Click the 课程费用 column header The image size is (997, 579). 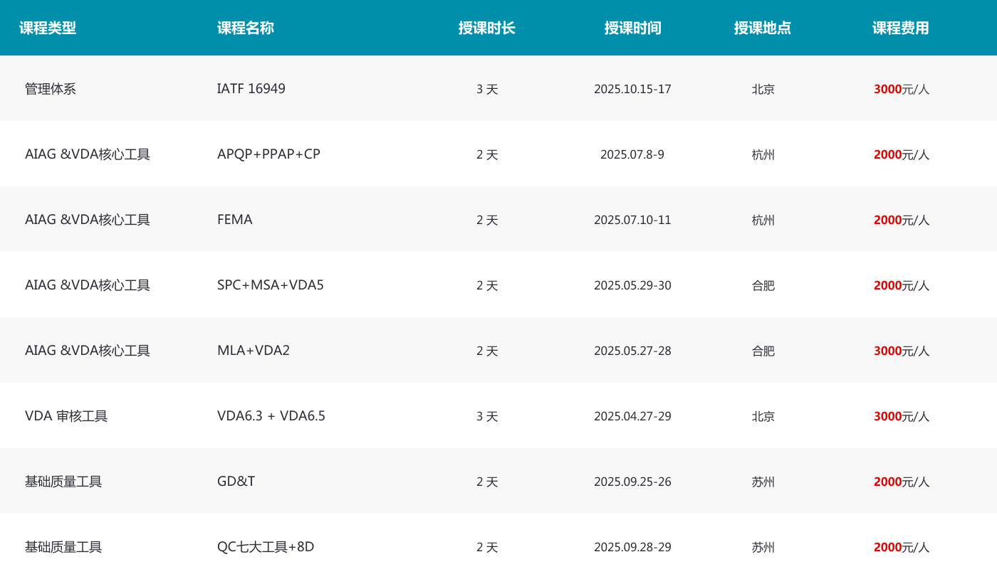coord(901,28)
